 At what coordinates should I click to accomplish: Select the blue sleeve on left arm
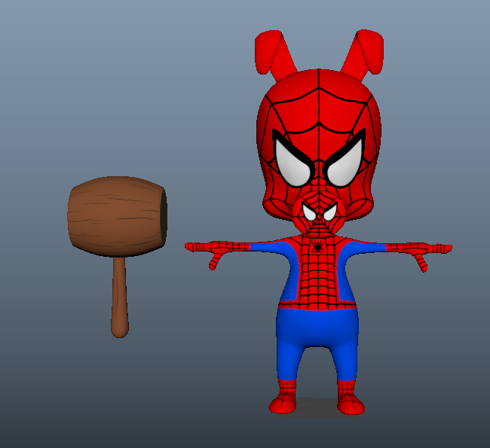271,248
